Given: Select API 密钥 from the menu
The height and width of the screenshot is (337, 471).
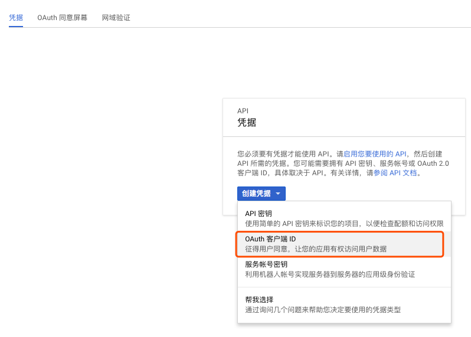Looking at the screenshot, I should click(x=259, y=214).
